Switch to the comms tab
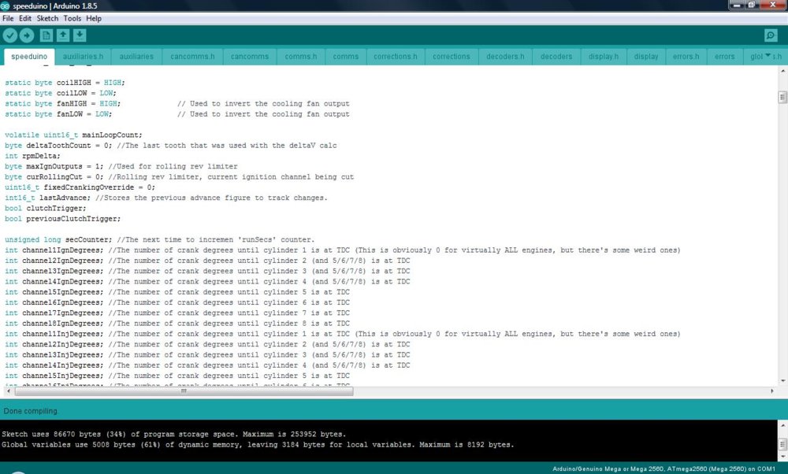788x474 pixels. pyautogui.click(x=346, y=56)
